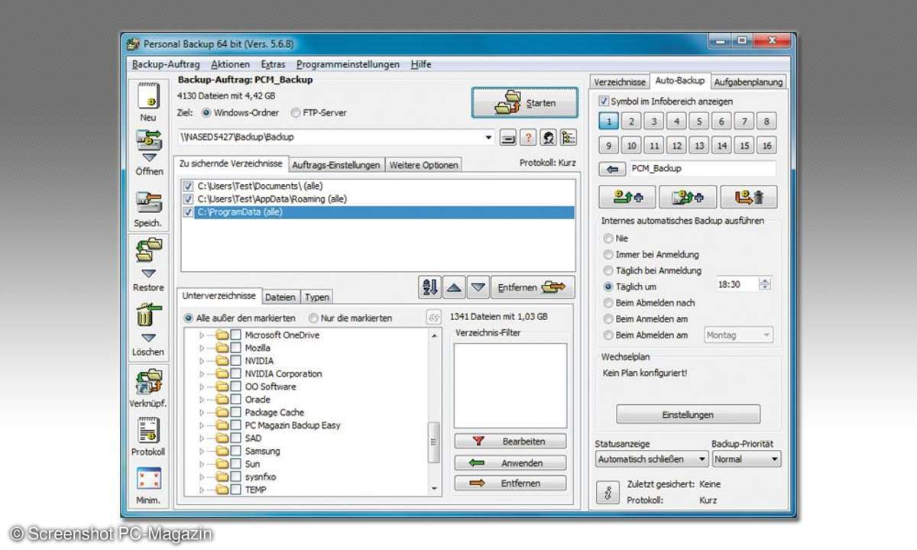Screen dimensions: 917x550
Task: Click the PCM_Backup job name field
Action: [702, 169]
